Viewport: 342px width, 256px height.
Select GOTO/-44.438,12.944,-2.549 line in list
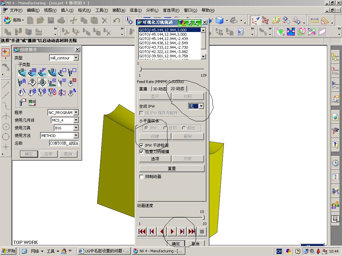coord(169,43)
